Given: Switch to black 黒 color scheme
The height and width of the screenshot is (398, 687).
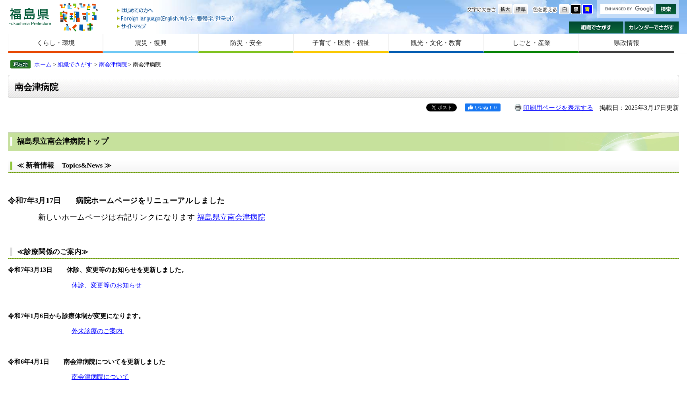Looking at the screenshot, I should [x=576, y=9].
